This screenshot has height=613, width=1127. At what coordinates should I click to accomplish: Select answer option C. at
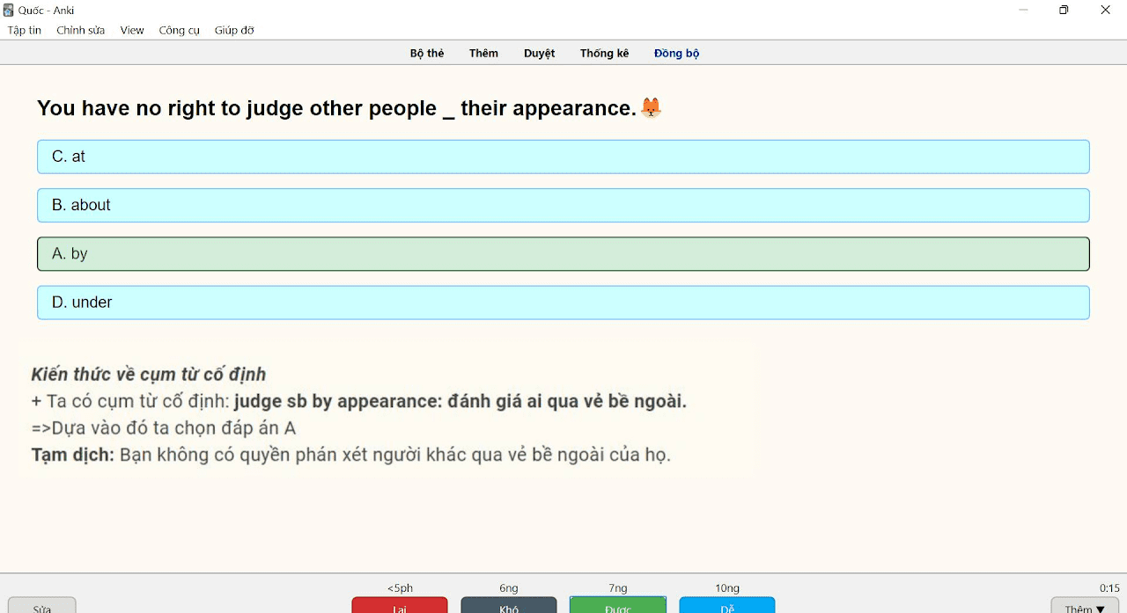tap(563, 157)
